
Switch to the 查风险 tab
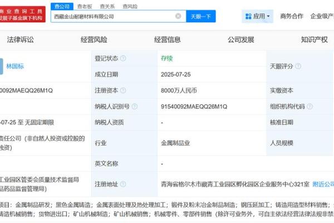130,7
